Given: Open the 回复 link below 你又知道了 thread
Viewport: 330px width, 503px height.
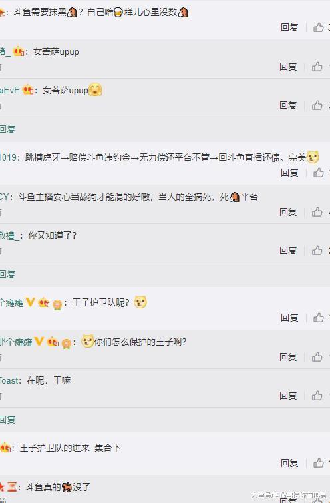Looking at the screenshot, I should tap(8, 274).
